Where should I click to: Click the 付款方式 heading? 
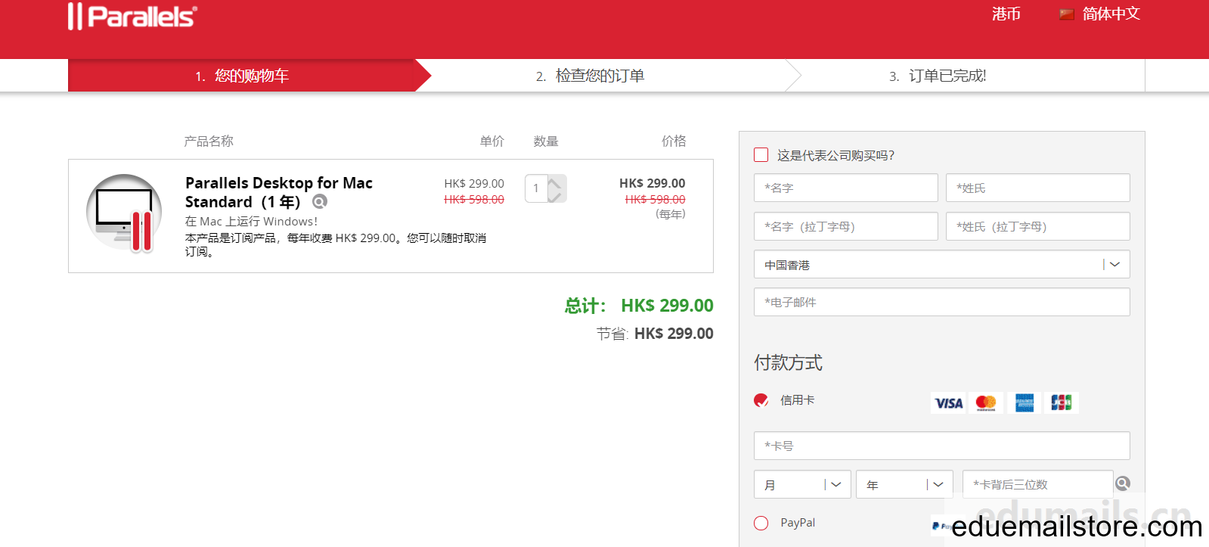788,362
